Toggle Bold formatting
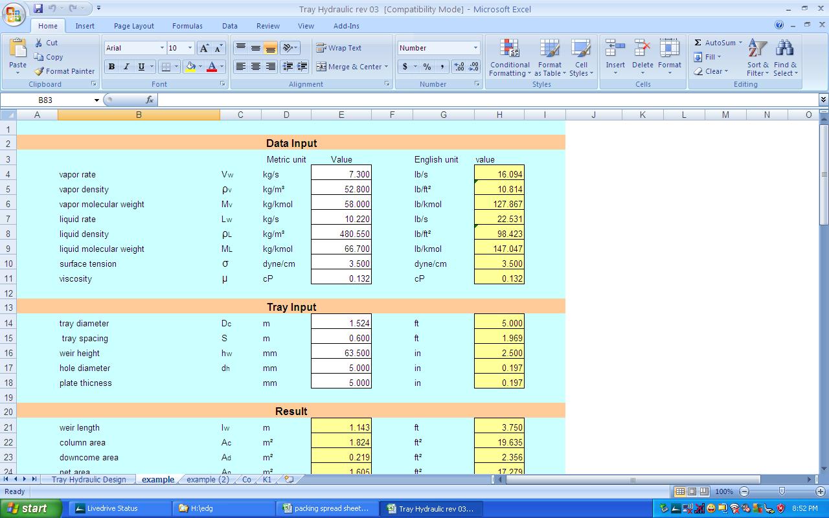 111,67
